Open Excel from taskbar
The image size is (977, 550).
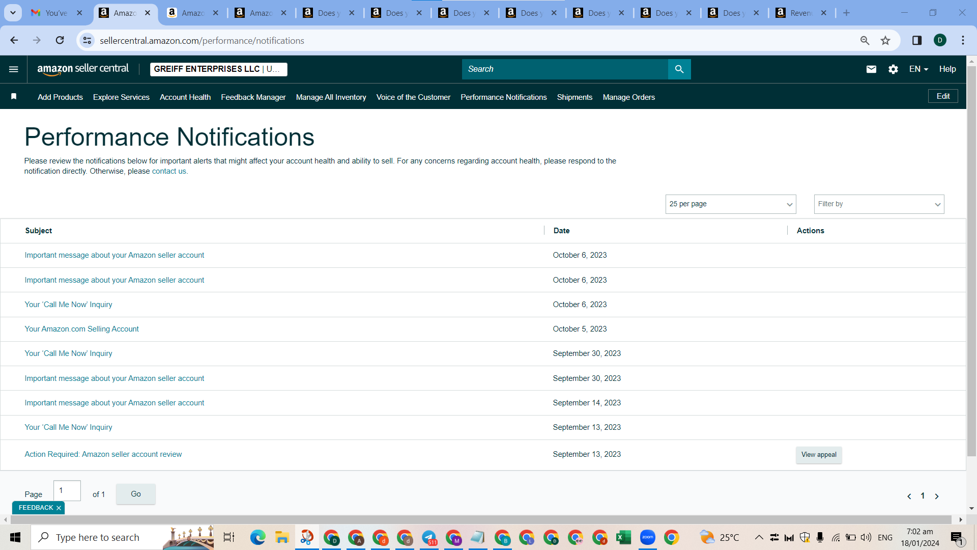[623, 537]
